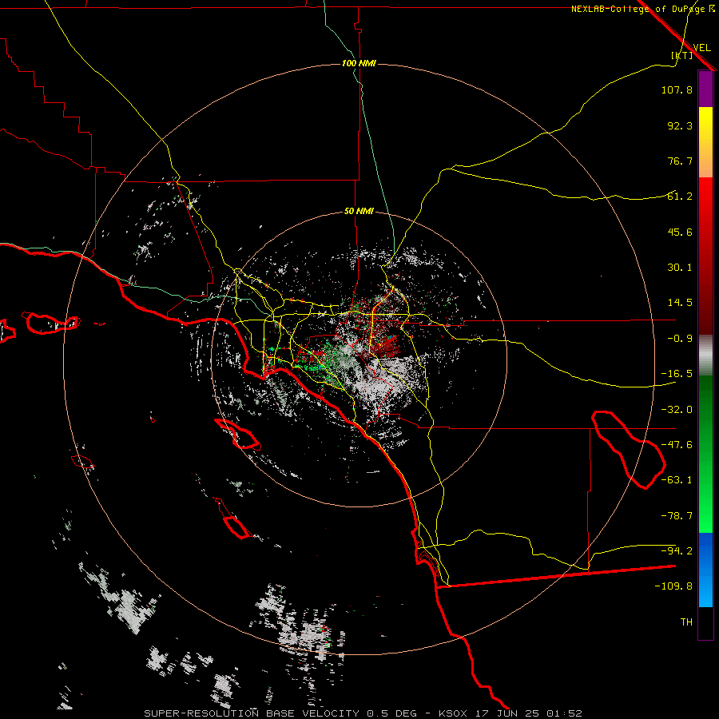719x719 pixels.
Task: Click the VEL product label
Action: point(701,47)
